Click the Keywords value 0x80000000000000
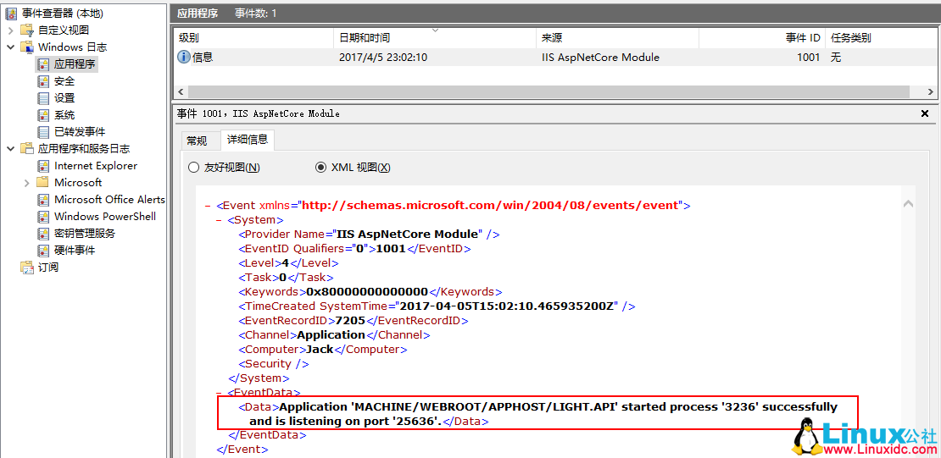The height and width of the screenshot is (458, 941). click(367, 292)
